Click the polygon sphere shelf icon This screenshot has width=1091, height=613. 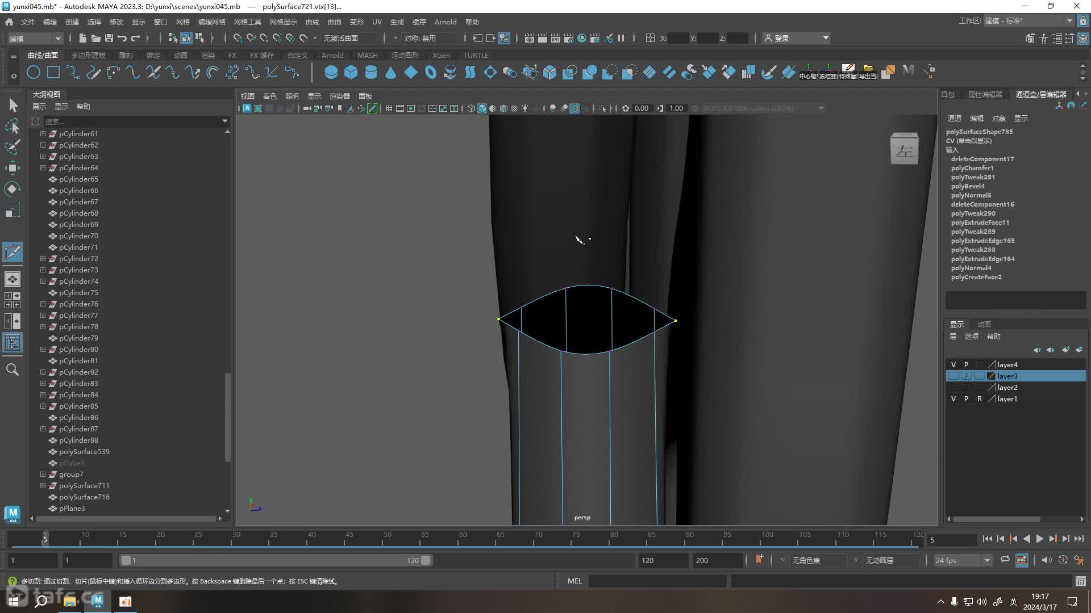tap(331, 72)
